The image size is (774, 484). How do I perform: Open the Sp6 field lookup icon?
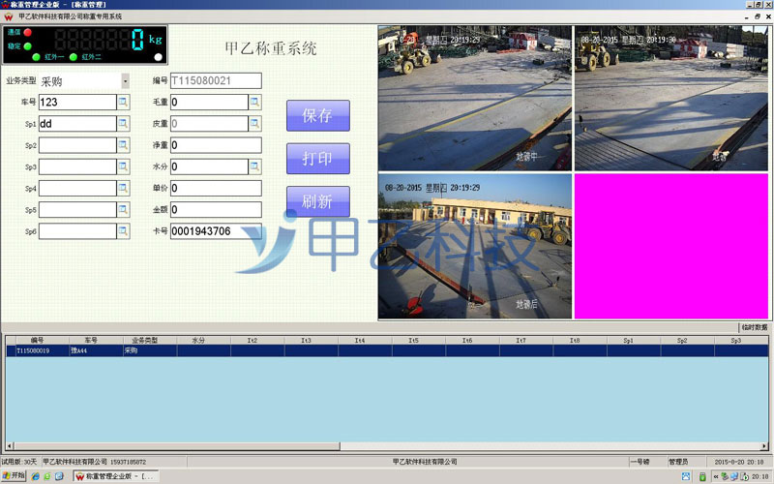tap(123, 231)
